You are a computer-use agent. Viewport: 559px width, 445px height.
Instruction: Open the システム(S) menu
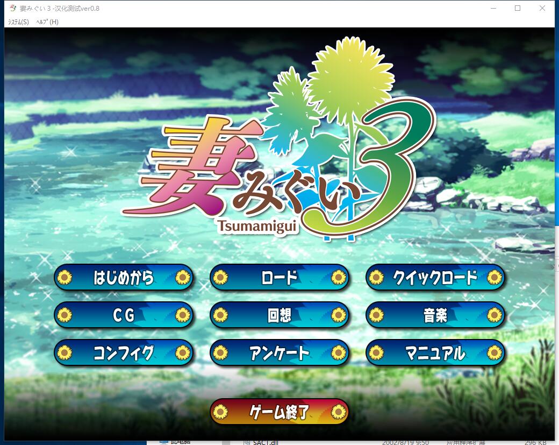[x=18, y=22]
